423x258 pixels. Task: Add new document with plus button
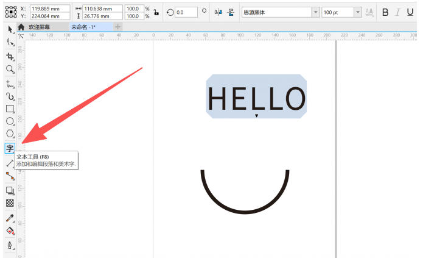(x=117, y=27)
